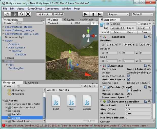Click the Model Revert button
This screenshot has width=157, height=129.
pos(131,32)
